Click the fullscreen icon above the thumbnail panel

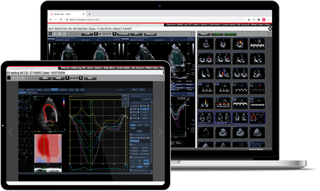click(x=269, y=34)
